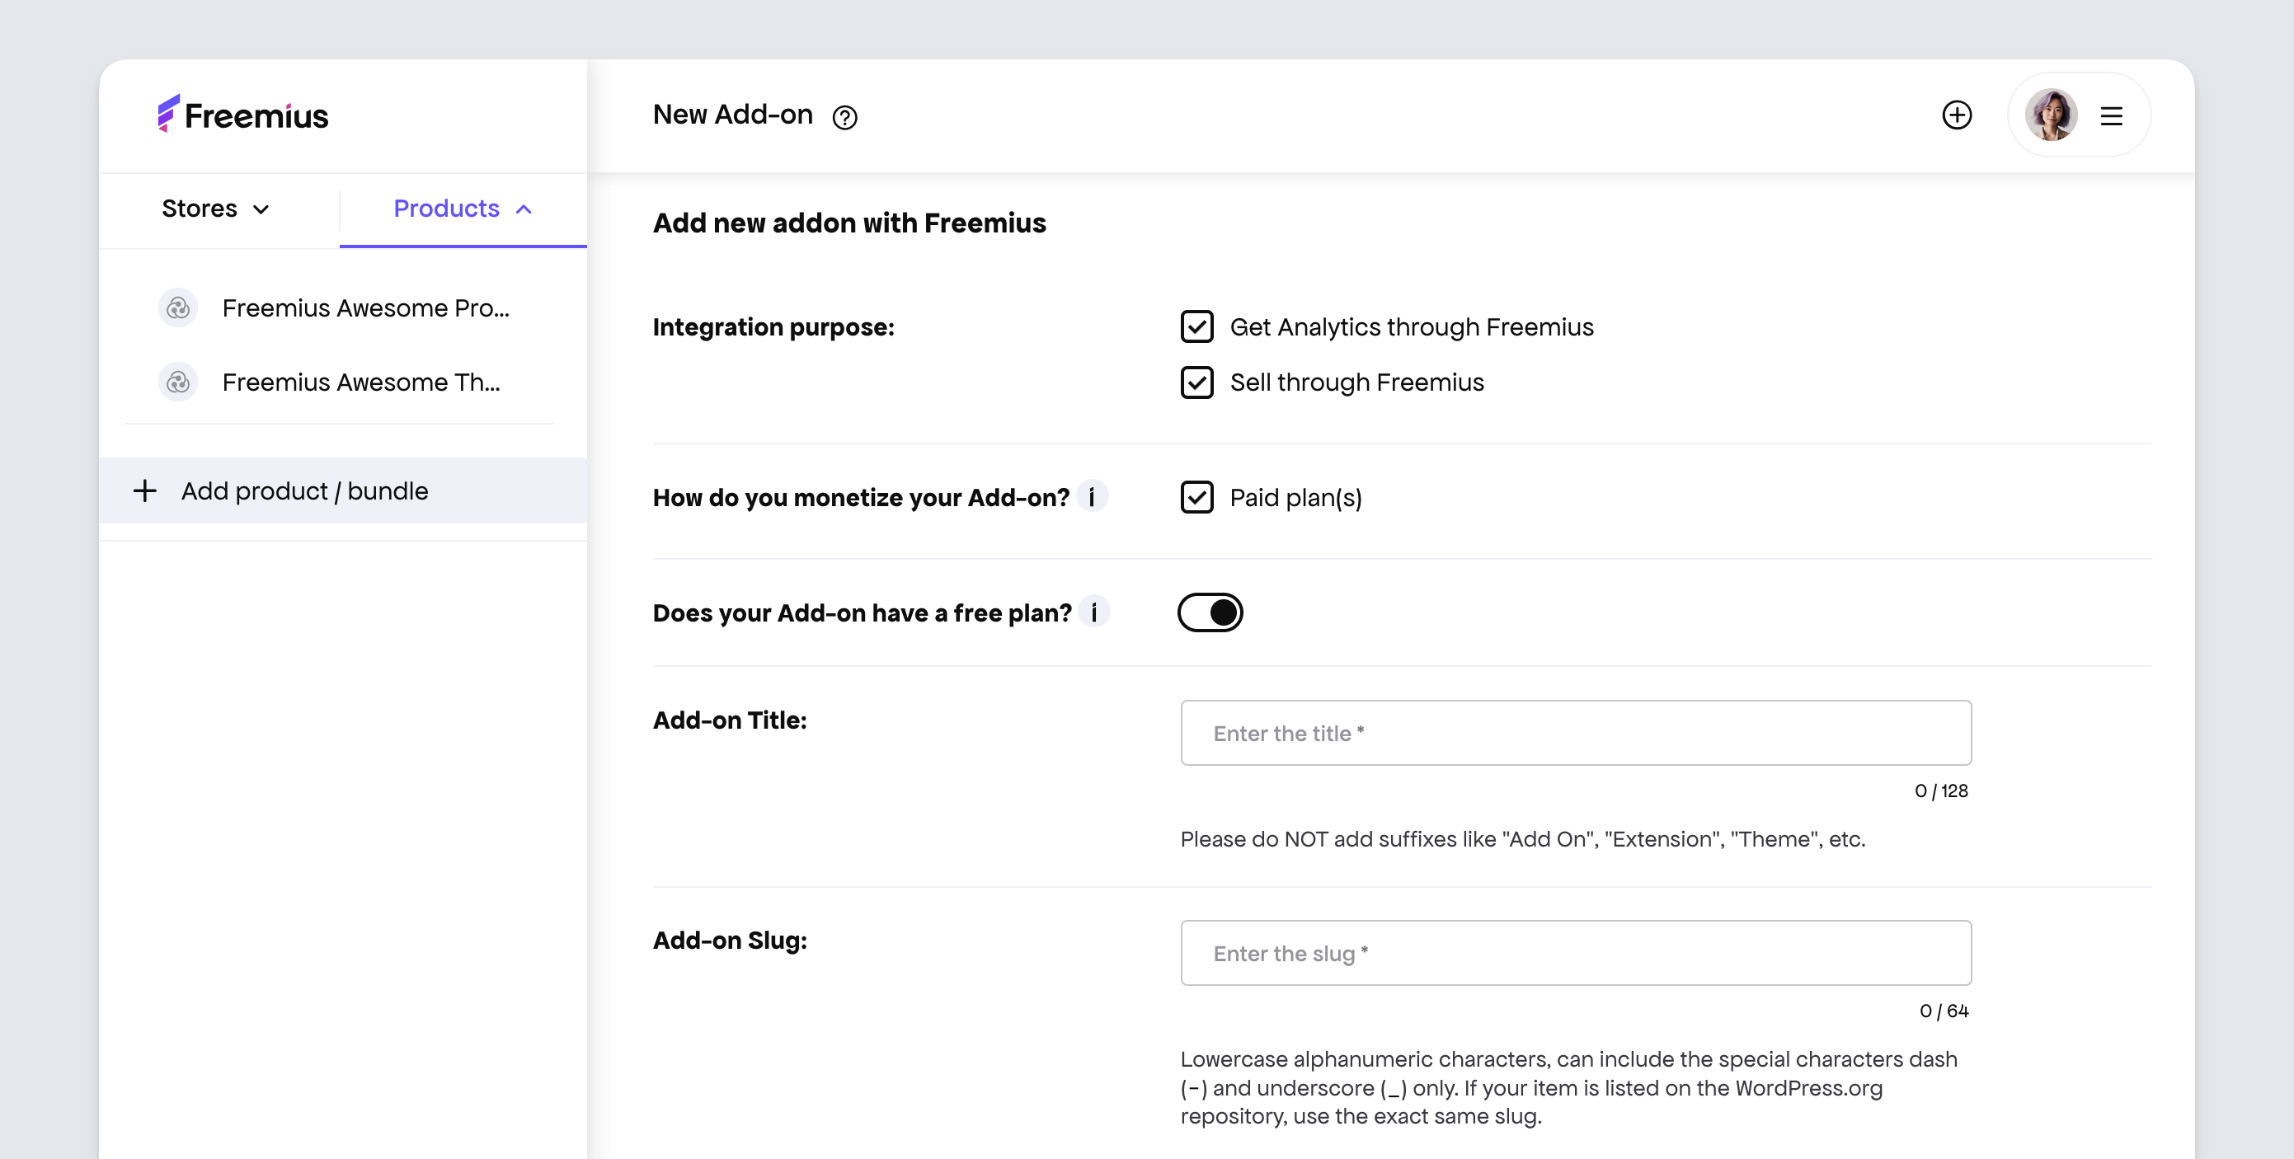The image size is (2294, 1159).
Task: Click the 'Add-on Title:' label
Action: 729,720
